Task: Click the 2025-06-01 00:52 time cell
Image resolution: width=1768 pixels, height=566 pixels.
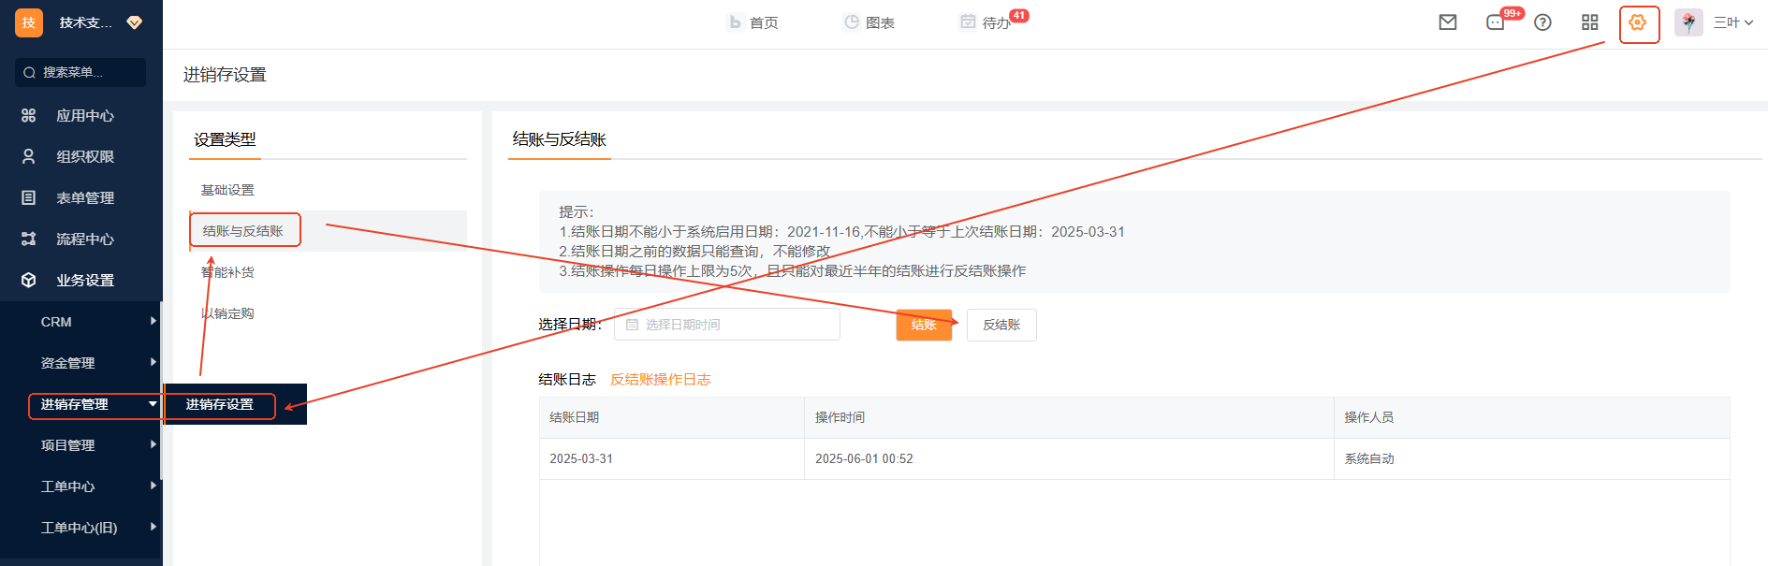Action: pyautogui.click(x=1069, y=458)
